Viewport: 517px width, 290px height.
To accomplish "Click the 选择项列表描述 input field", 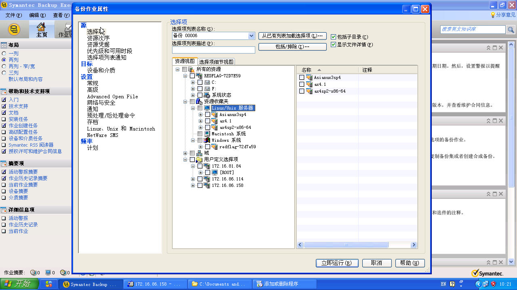I will click(x=214, y=50).
